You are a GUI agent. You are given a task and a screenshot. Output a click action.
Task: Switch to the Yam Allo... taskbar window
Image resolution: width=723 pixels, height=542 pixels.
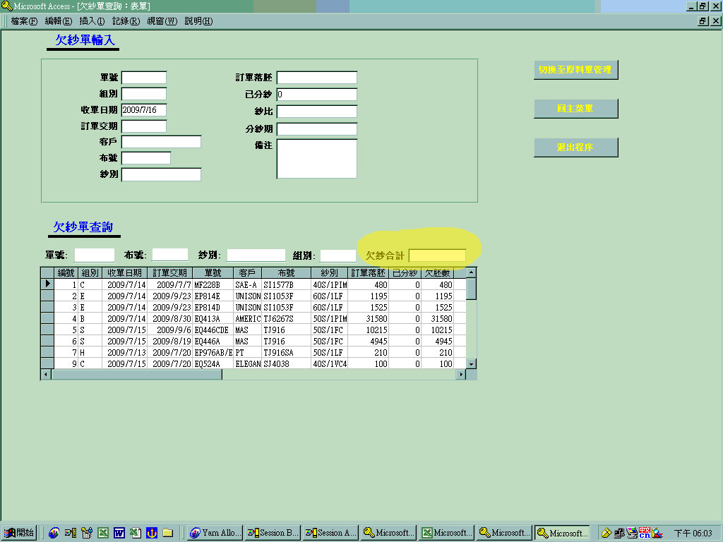(x=215, y=533)
